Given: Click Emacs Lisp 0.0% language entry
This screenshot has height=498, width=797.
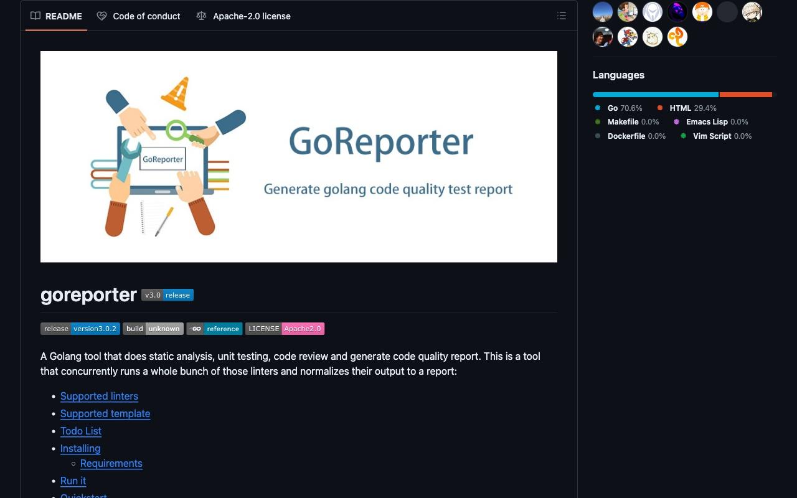Looking at the screenshot, I should click(x=710, y=122).
